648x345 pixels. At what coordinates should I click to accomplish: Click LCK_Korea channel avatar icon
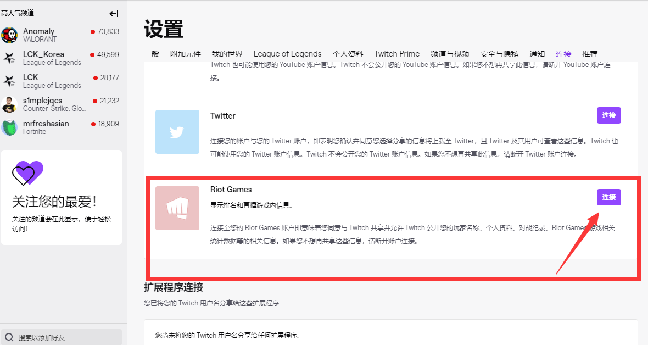pos(9,58)
